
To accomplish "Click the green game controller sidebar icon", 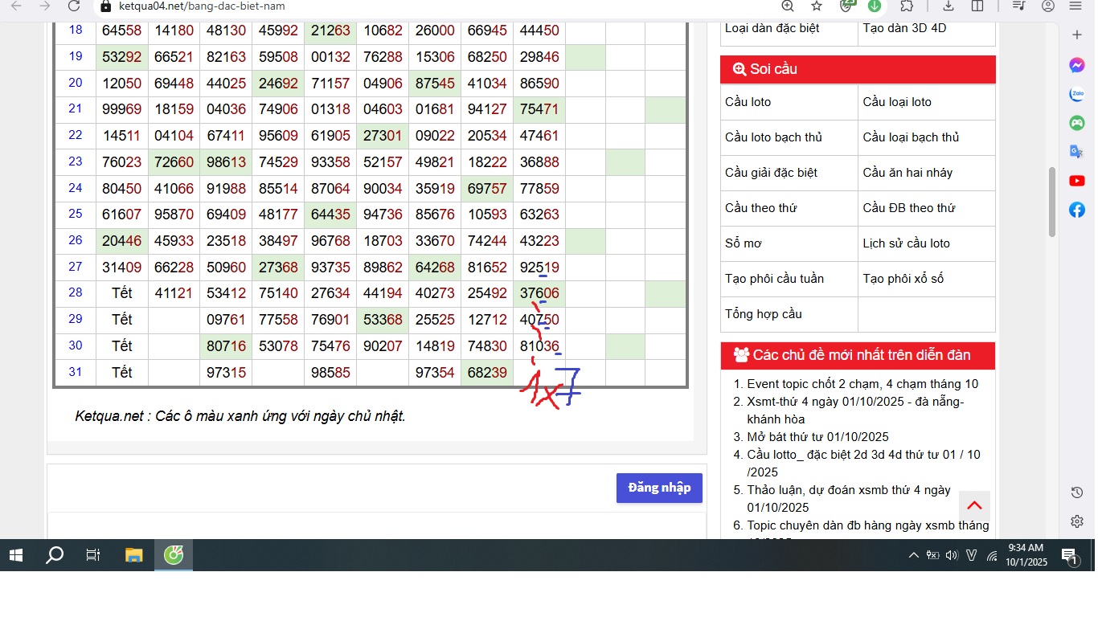I will pyautogui.click(x=1077, y=123).
